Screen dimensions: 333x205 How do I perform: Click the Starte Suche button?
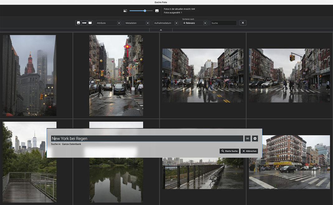(x=229, y=151)
